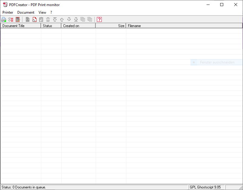The width and height of the screenshot is (243, 190).
Task: Open the View menu
Action: tap(42, 12)
